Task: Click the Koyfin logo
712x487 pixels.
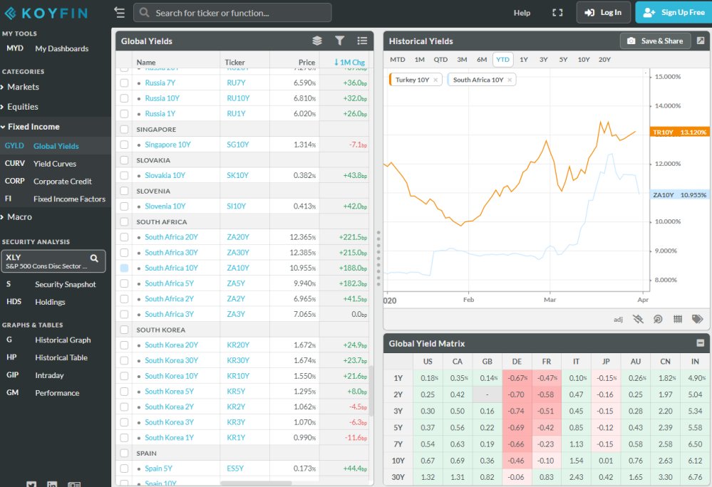Action: [x=46, y=13]
